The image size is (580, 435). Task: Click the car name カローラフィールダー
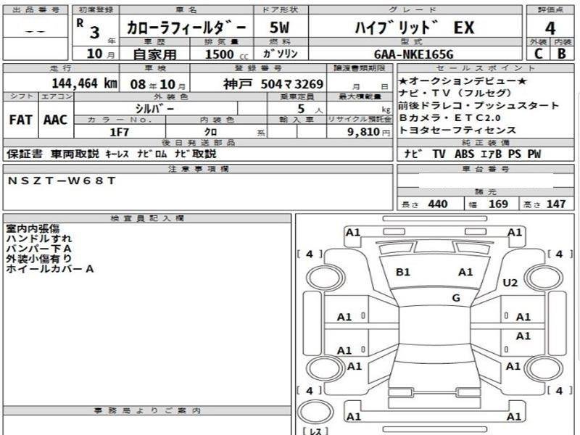[x=186, y=28]
